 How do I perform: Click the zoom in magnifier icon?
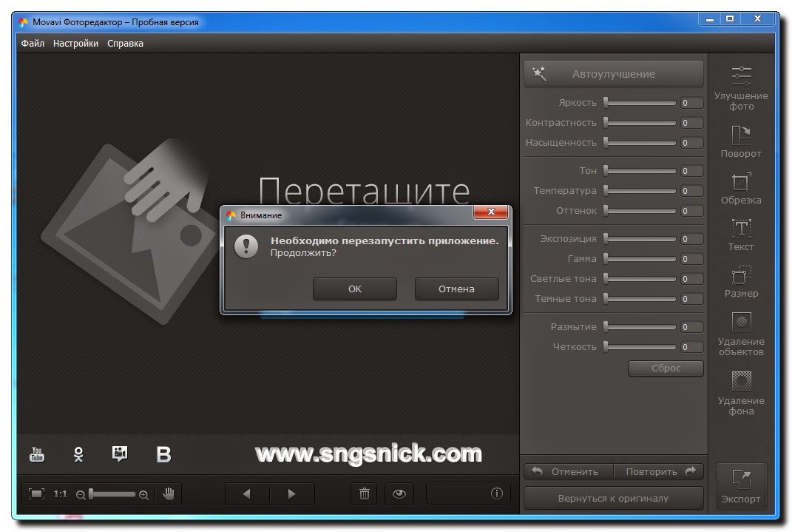tap(143, 494)
